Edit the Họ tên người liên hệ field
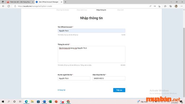This screenshot has height=104, width=185. click(x=74, y=78)
